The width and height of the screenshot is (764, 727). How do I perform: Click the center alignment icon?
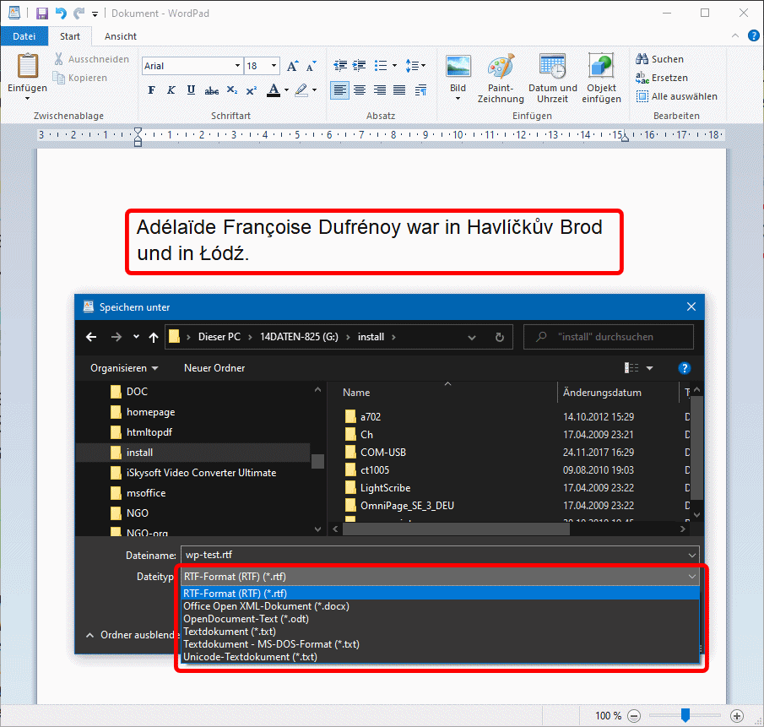pyautogui.click(x=360, y=90)
